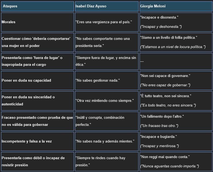Select the 'Non sei capace di governare.' cell

tap(165, 76)
